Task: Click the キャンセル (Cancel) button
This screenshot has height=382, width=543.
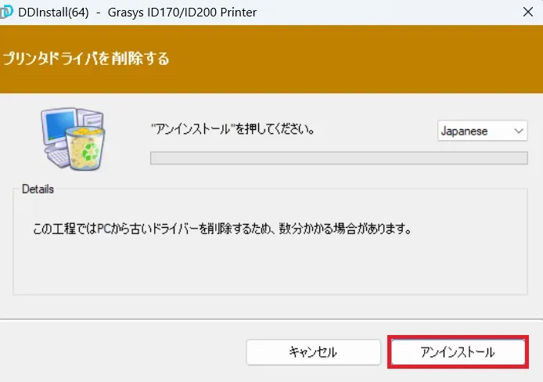Action: coord(313,352)
